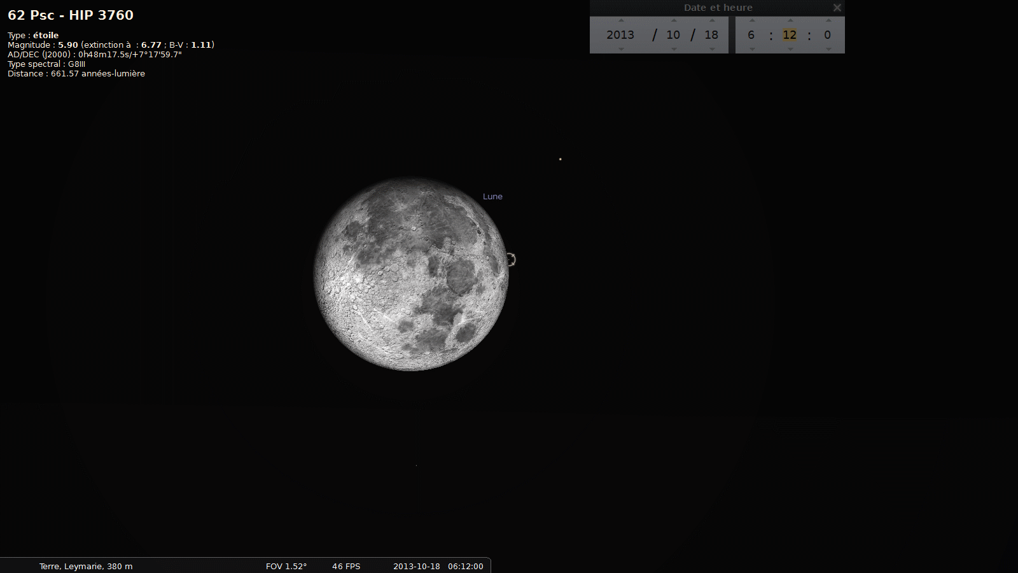The image size is (1018, 573).
Task: Click the year field showing 2013
Action: [620, 35]
